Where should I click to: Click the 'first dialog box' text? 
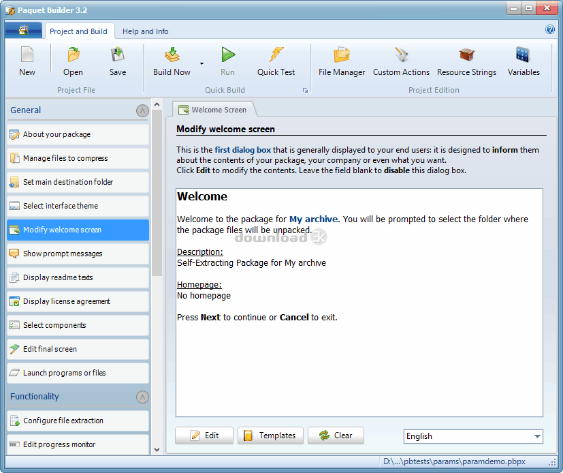coord(243,150)
